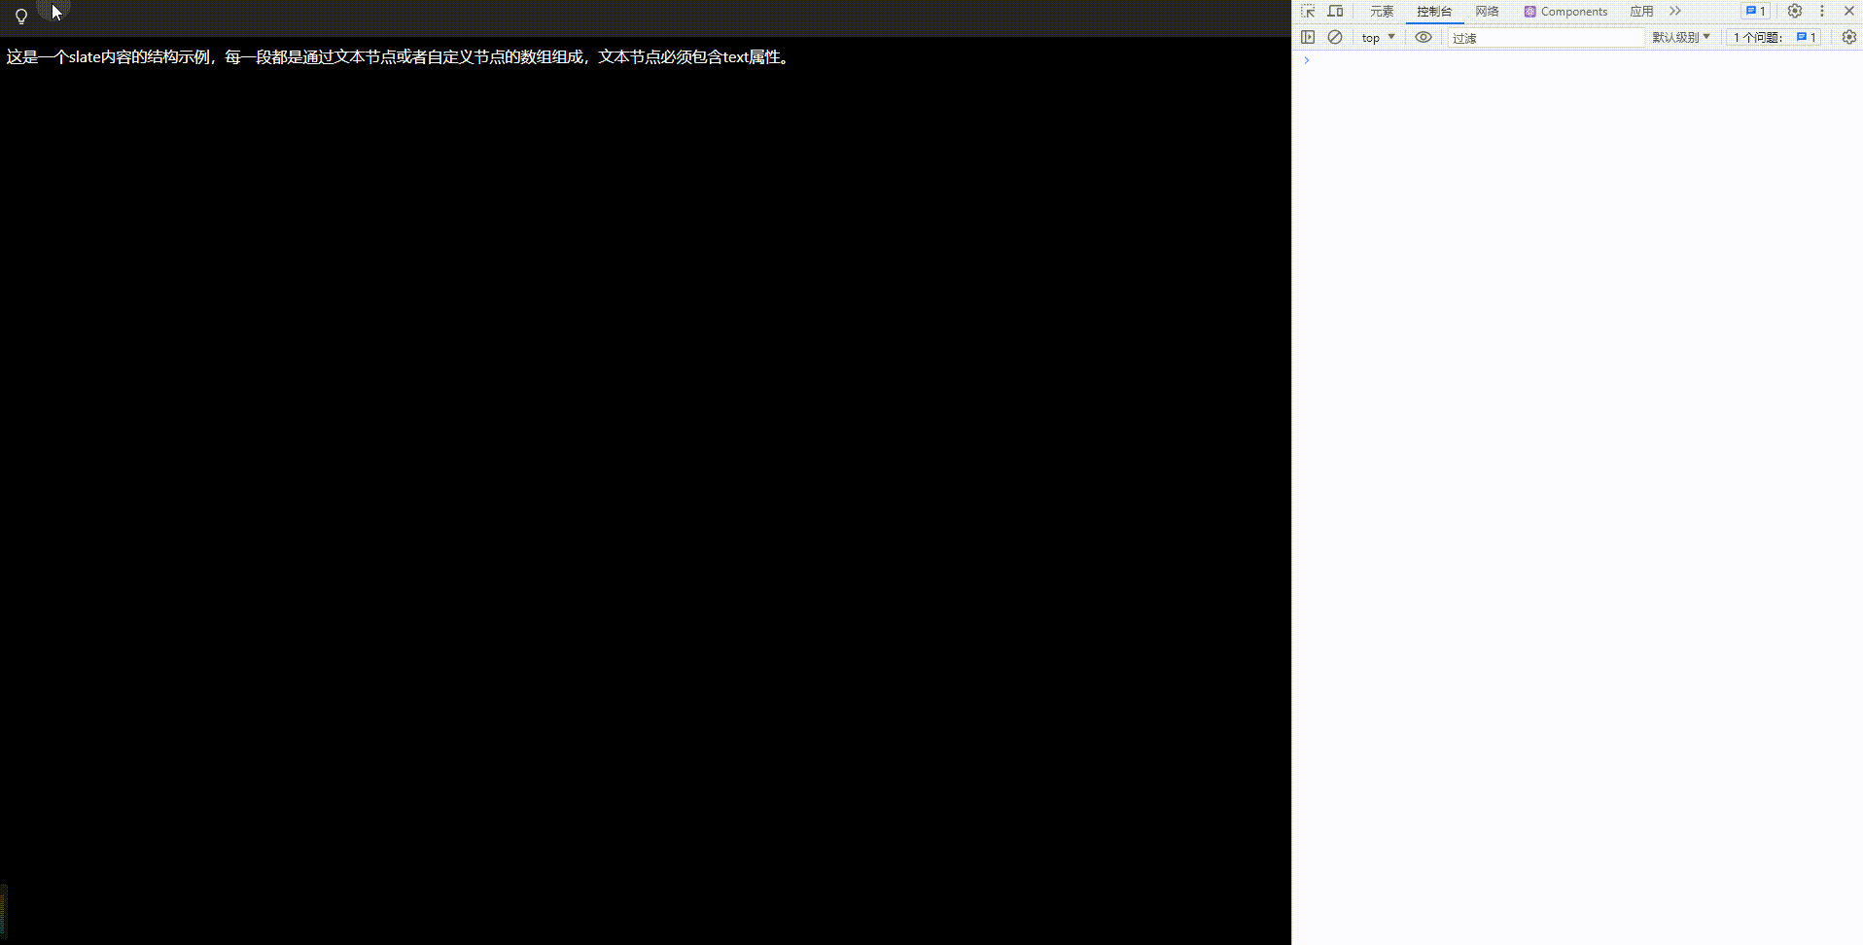Show the console sidebar panel
This screenshot has width=1863, height=945.
[1308, 37]
